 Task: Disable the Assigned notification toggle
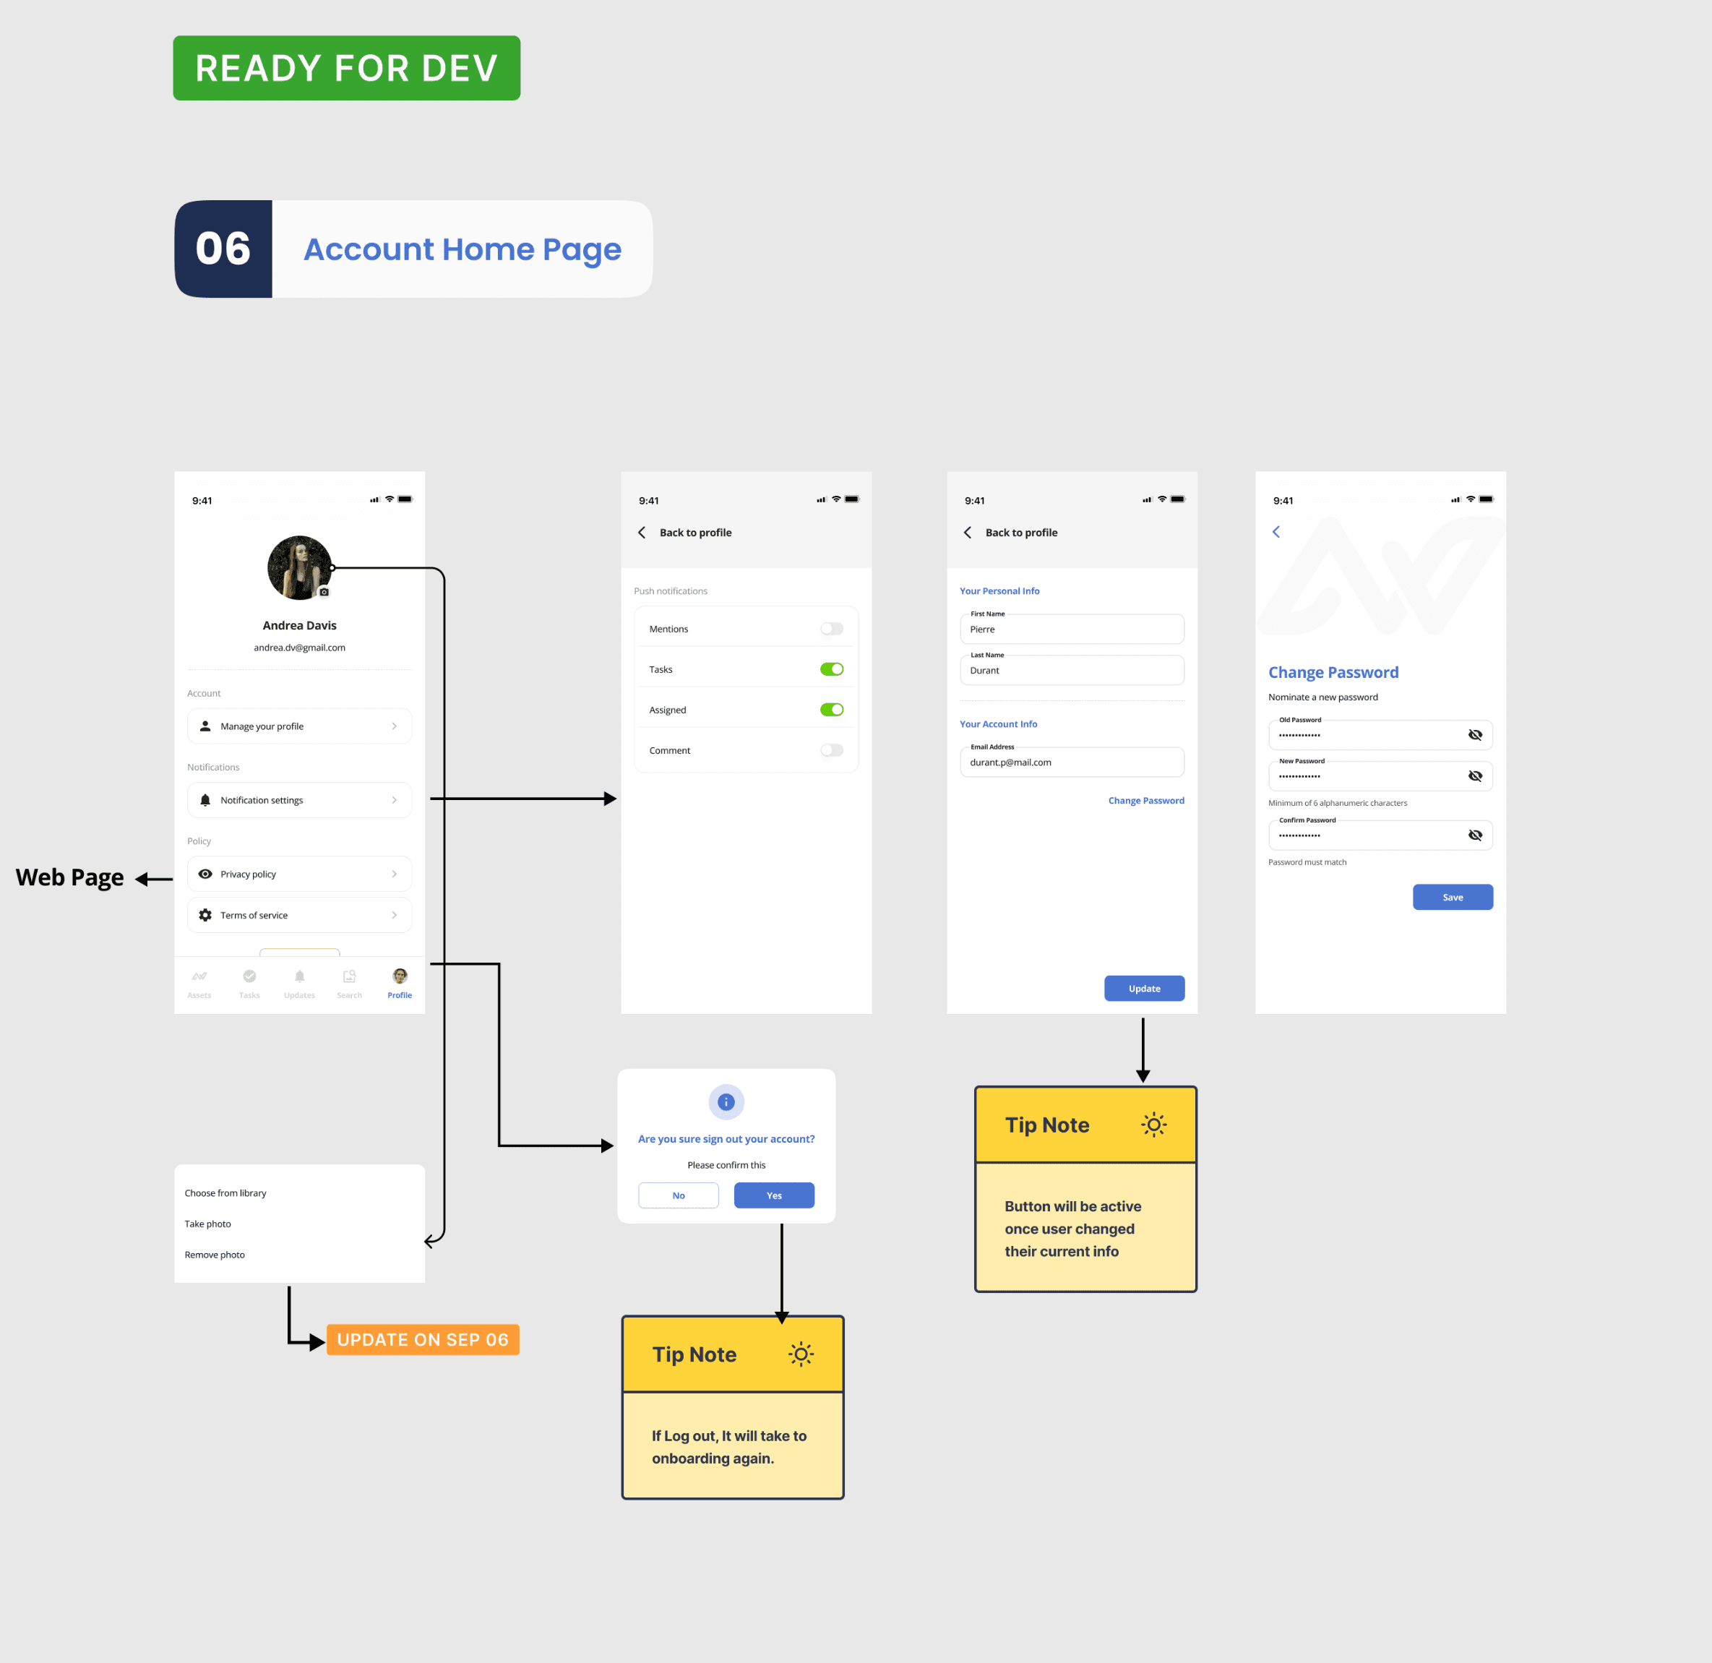click(832, 710)
